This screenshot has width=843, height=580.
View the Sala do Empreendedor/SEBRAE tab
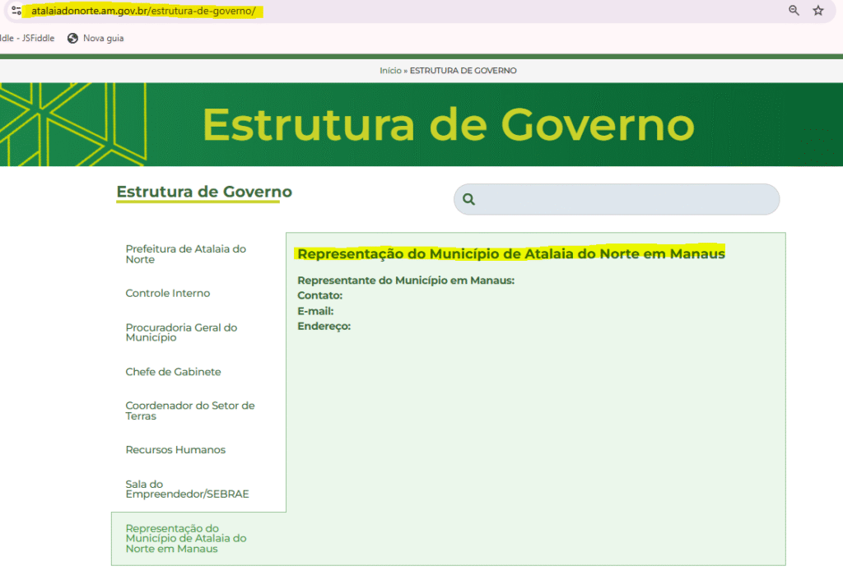tap(187, 489)
